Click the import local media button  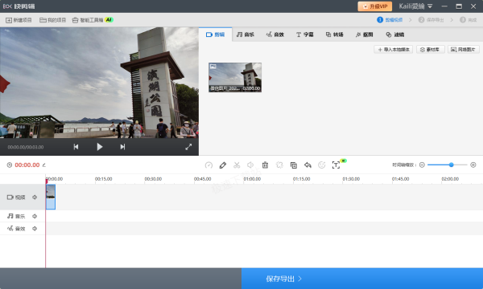click(x=394, y=50)
